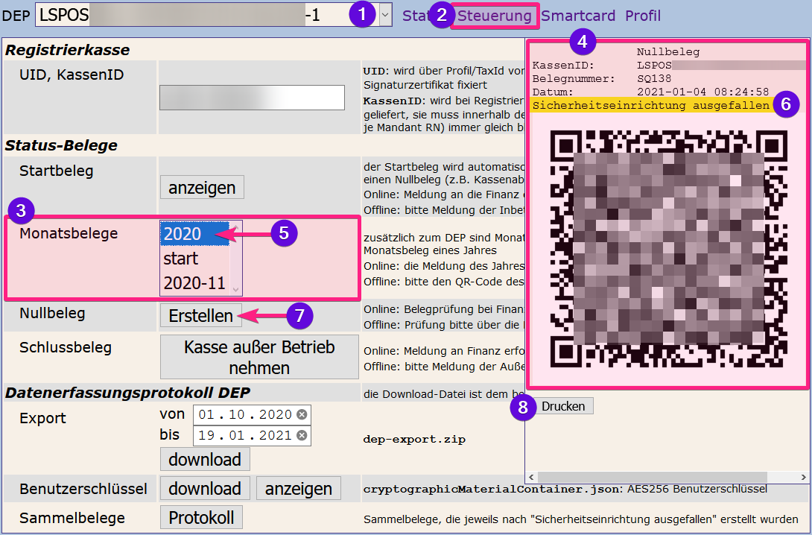Viewport: 812px width, 535px height.
Task: Create a Nullbeleg via Erstellen
Action: coord(201,315)
